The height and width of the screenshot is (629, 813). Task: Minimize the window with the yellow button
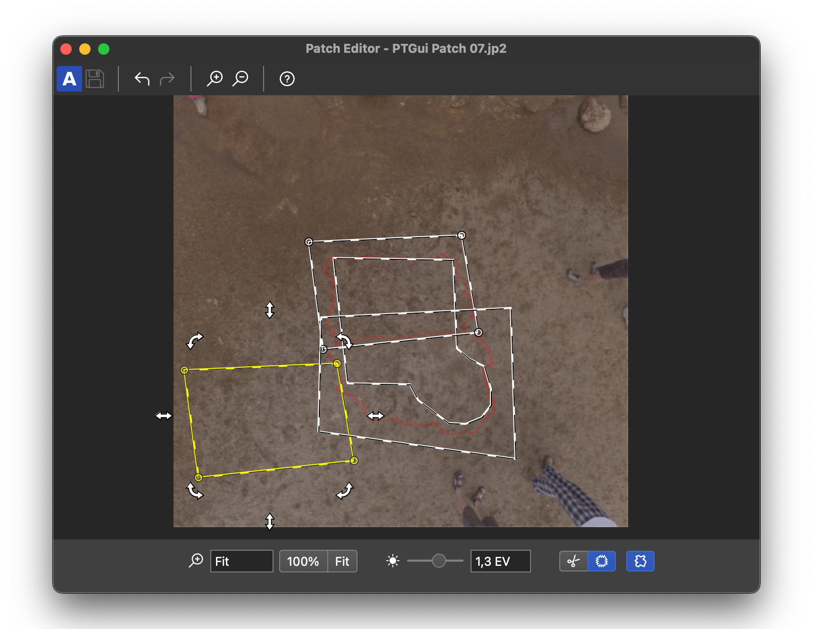(x=85, y=49)
